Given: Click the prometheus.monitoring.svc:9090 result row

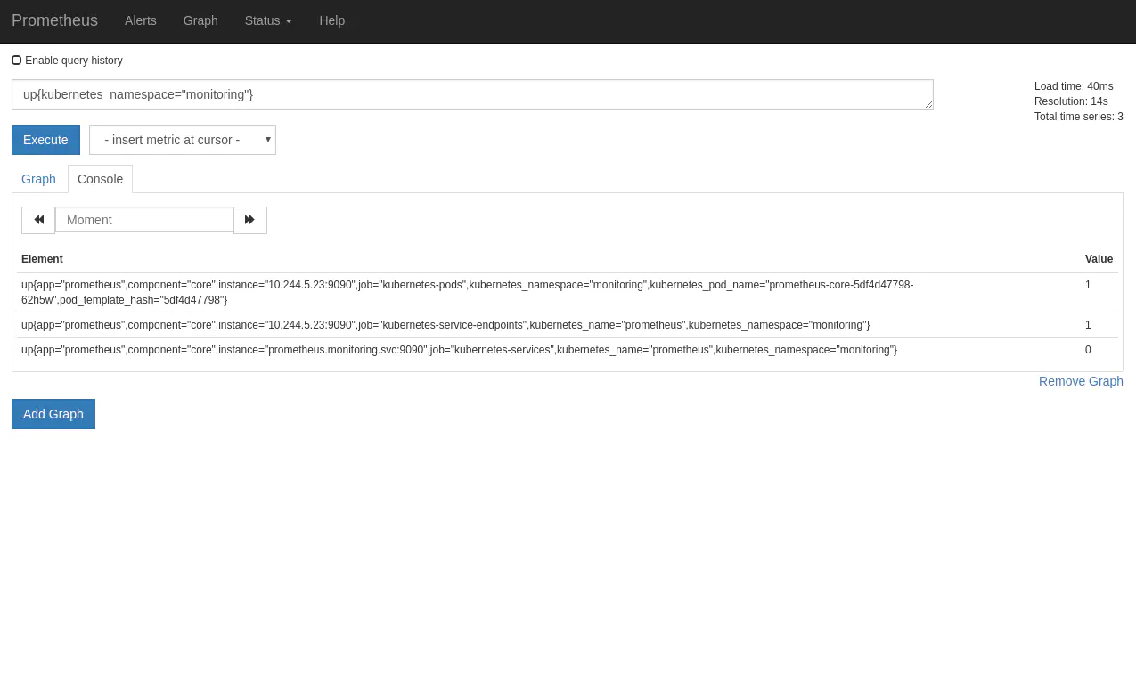Looking at the screenshot, I should coord(459,350).
